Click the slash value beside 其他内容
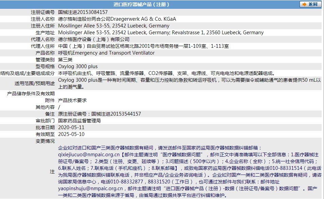The height and width of the screenshot is (199, 324). click(x=59, y=107)
